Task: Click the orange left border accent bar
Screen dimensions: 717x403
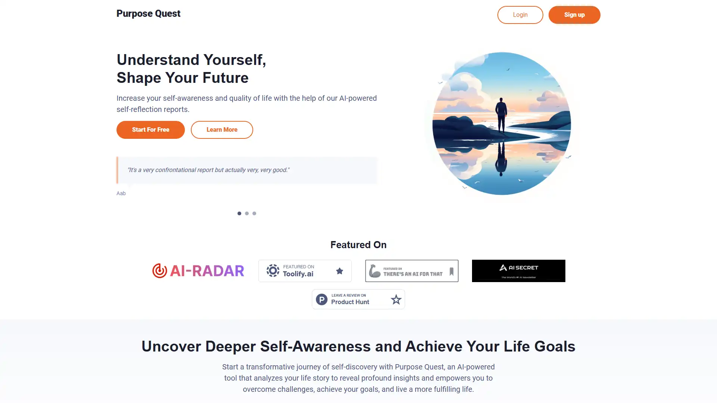Action: coord(117,170)
